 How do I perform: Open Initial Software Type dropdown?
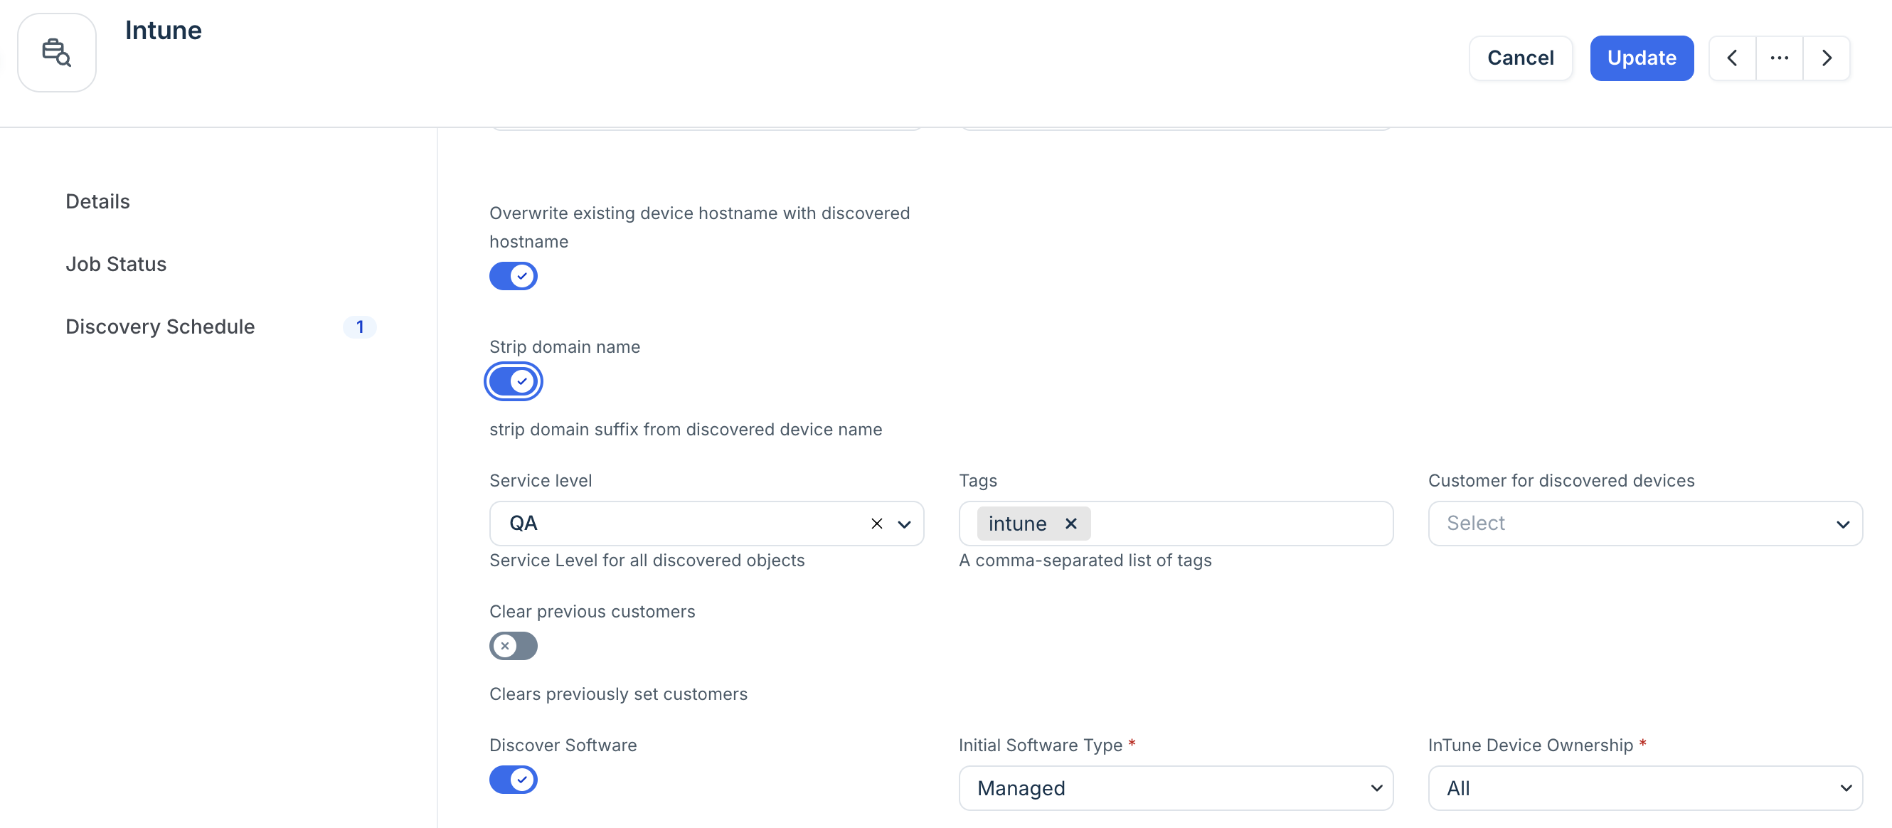pos(1176,788)
